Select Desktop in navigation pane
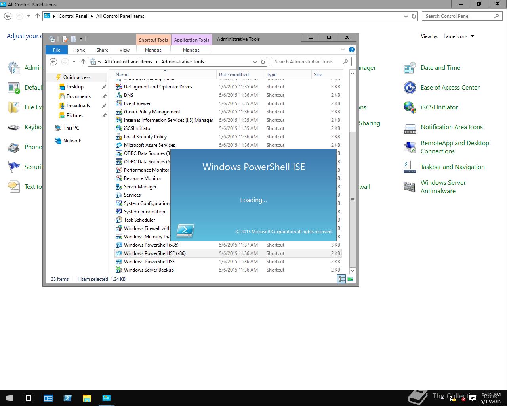 [75, 87]
